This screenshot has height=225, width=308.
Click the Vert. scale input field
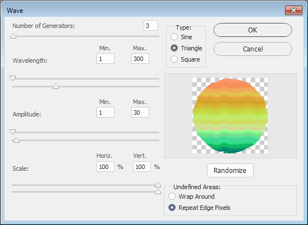coord(142,167)
